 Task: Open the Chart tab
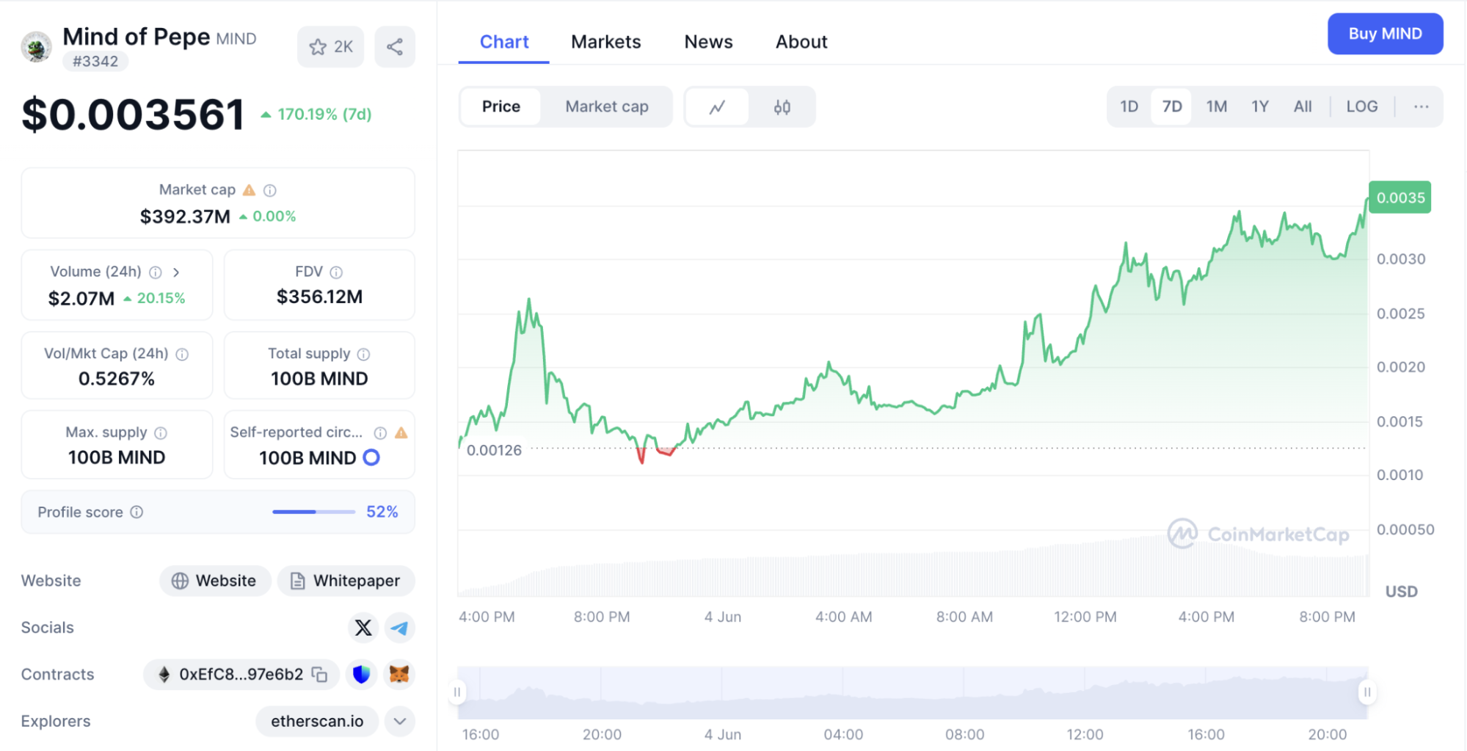(x=504, y=42)
